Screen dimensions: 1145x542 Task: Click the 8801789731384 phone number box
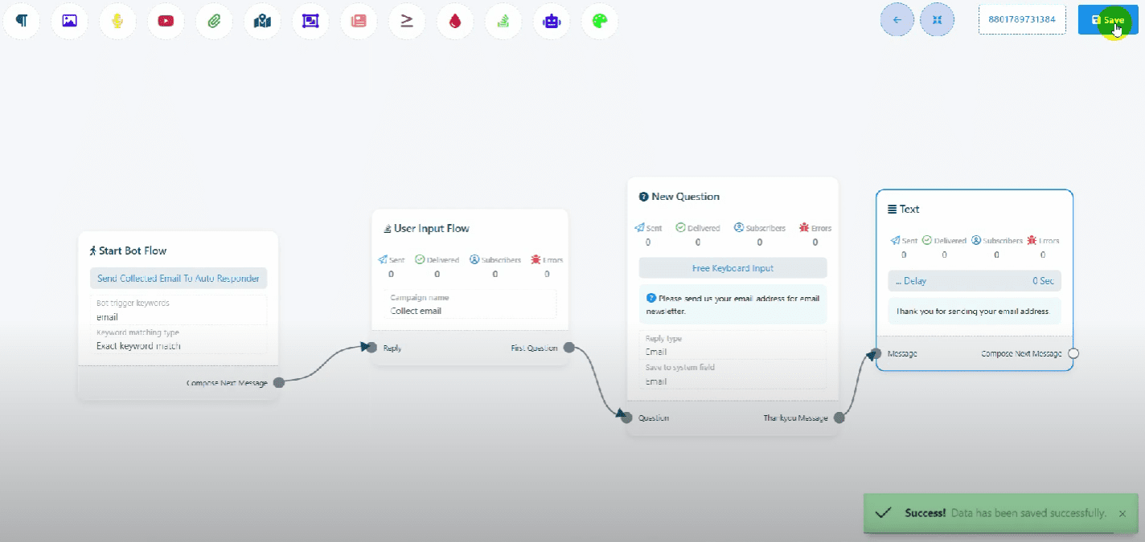[x=1021, y=20]
